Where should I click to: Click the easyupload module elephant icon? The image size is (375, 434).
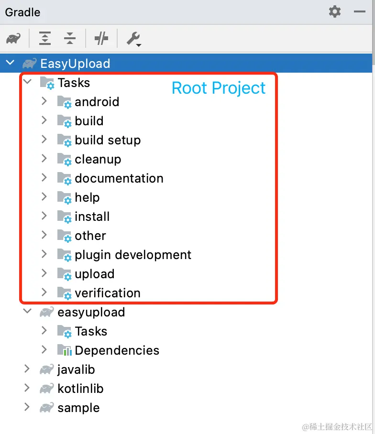click(47, 312)
